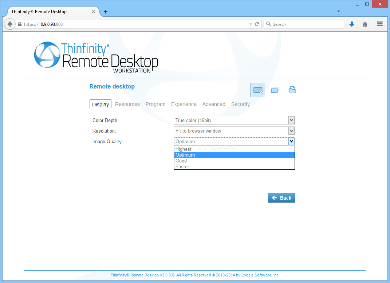Open the Program tab
Viewport: 390px width, 283px height.
coord(155,104)
